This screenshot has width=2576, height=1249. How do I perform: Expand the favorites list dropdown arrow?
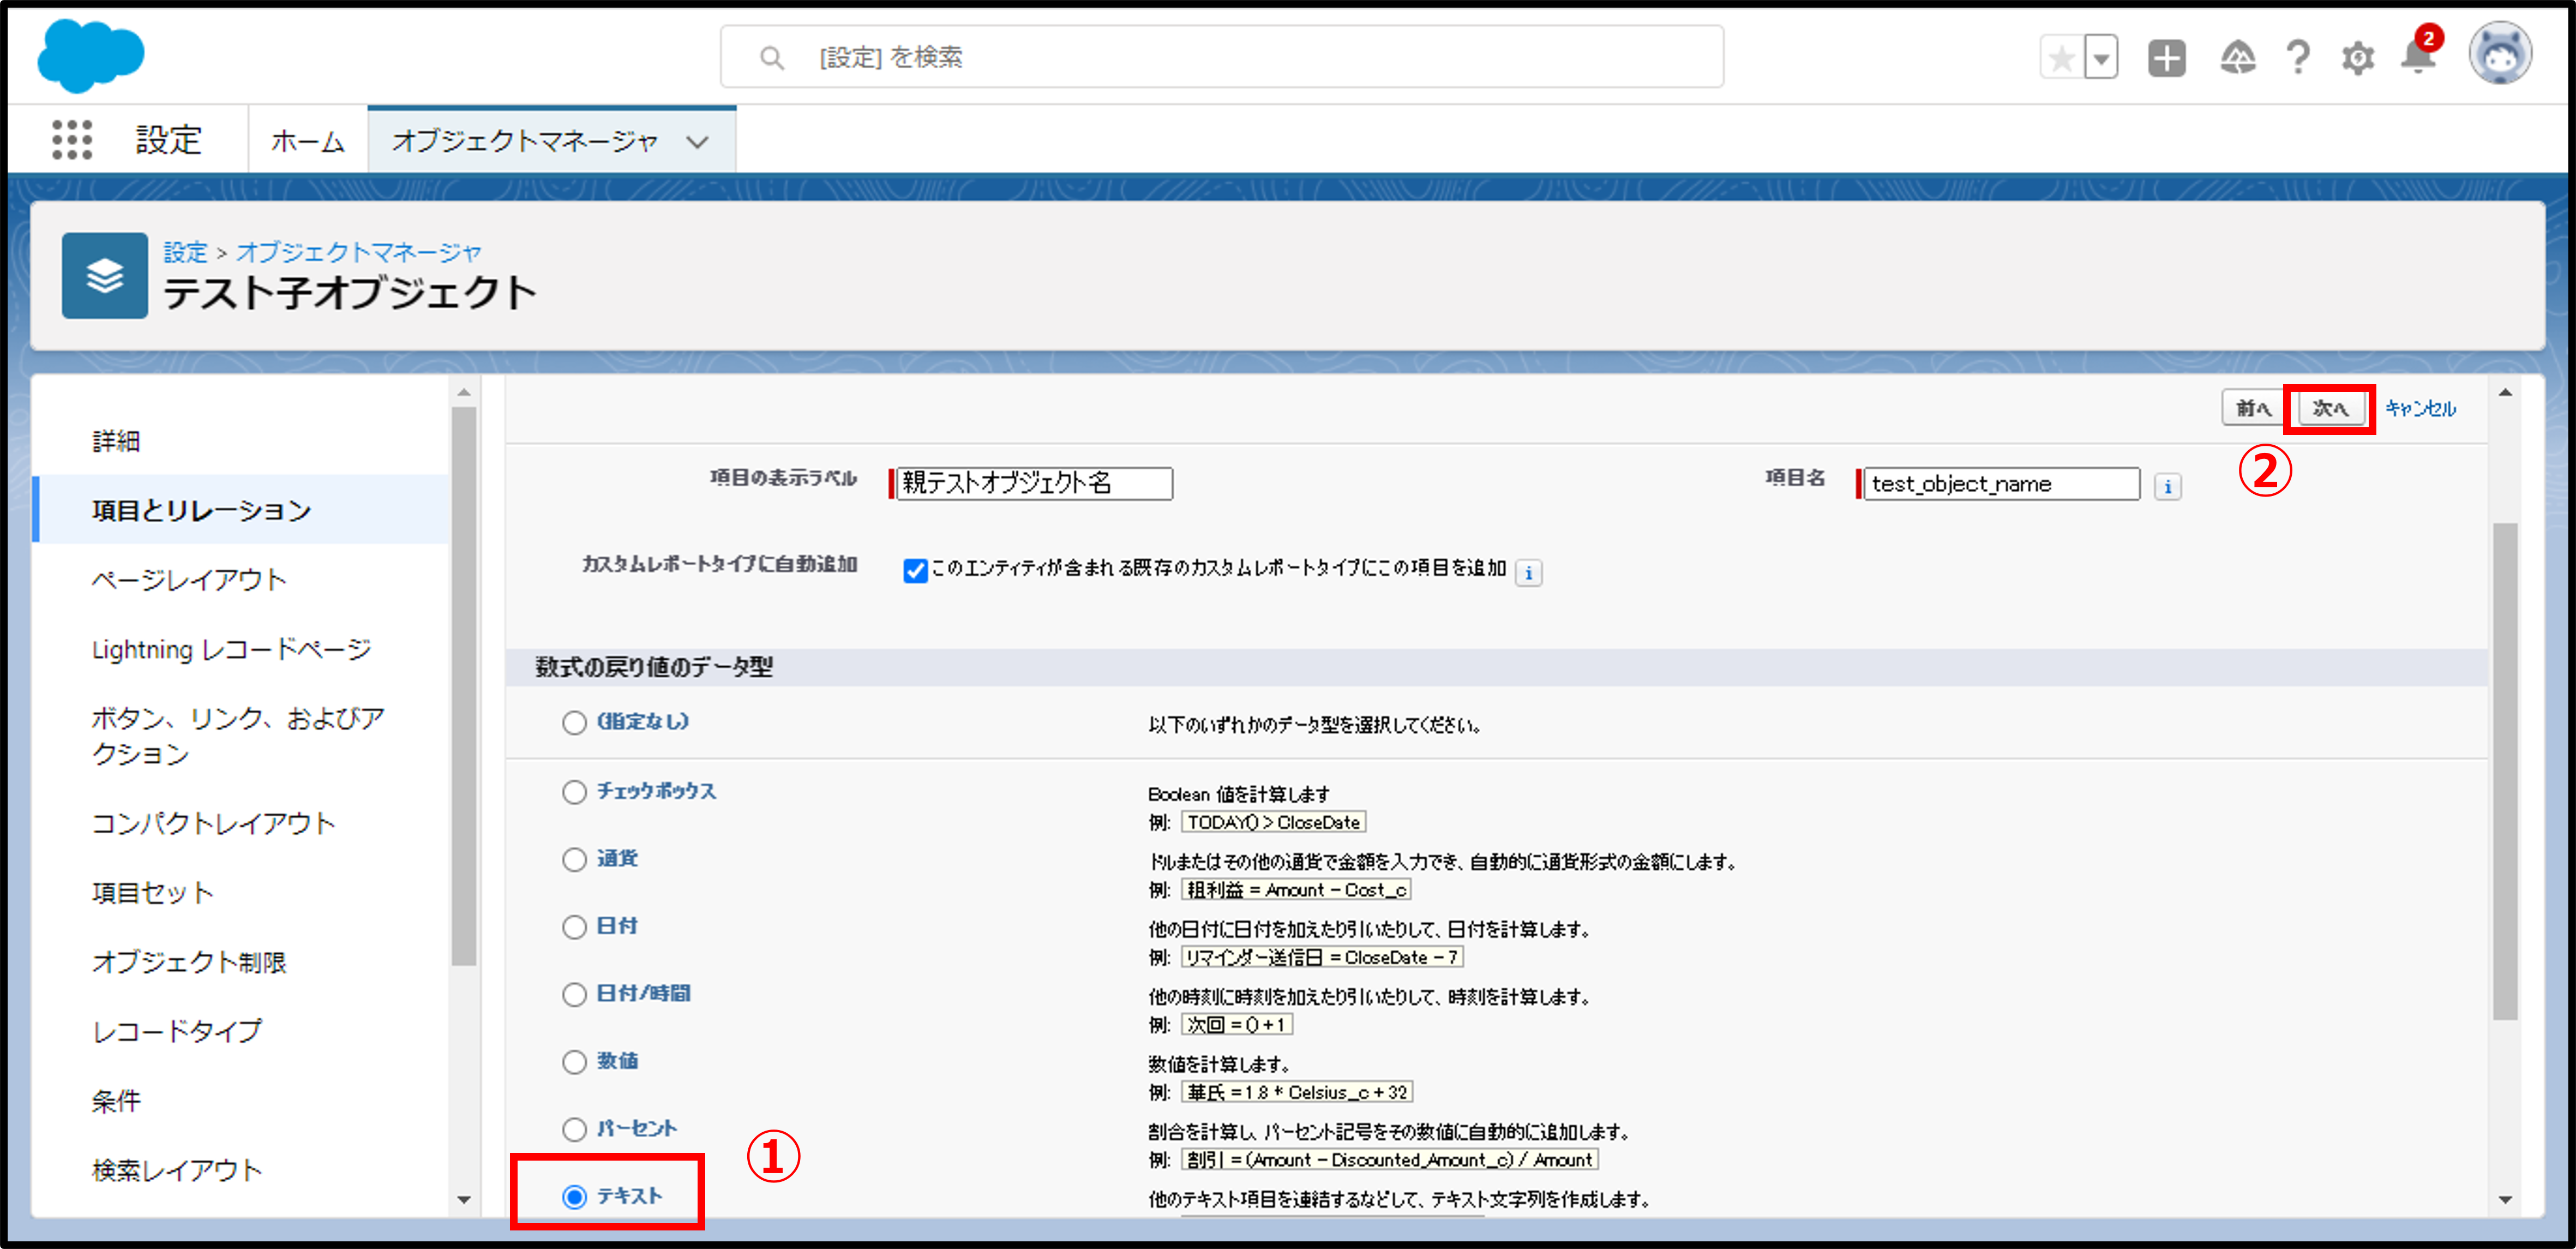click(2101, 58)
